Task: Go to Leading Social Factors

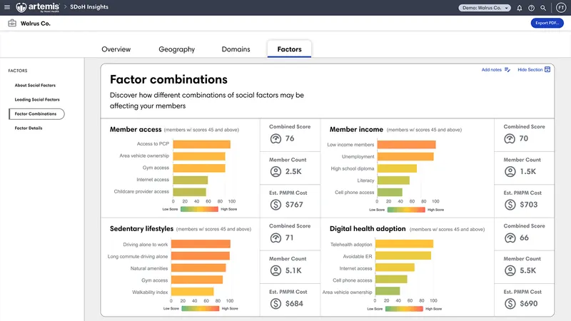Action: click(37, 99)
